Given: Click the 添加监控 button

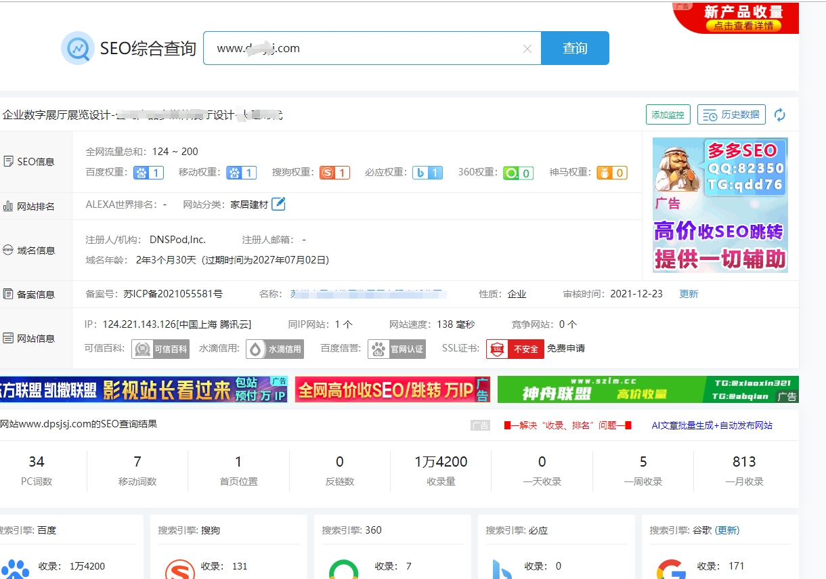Looking at the screenshot, I should click(668, 115).
